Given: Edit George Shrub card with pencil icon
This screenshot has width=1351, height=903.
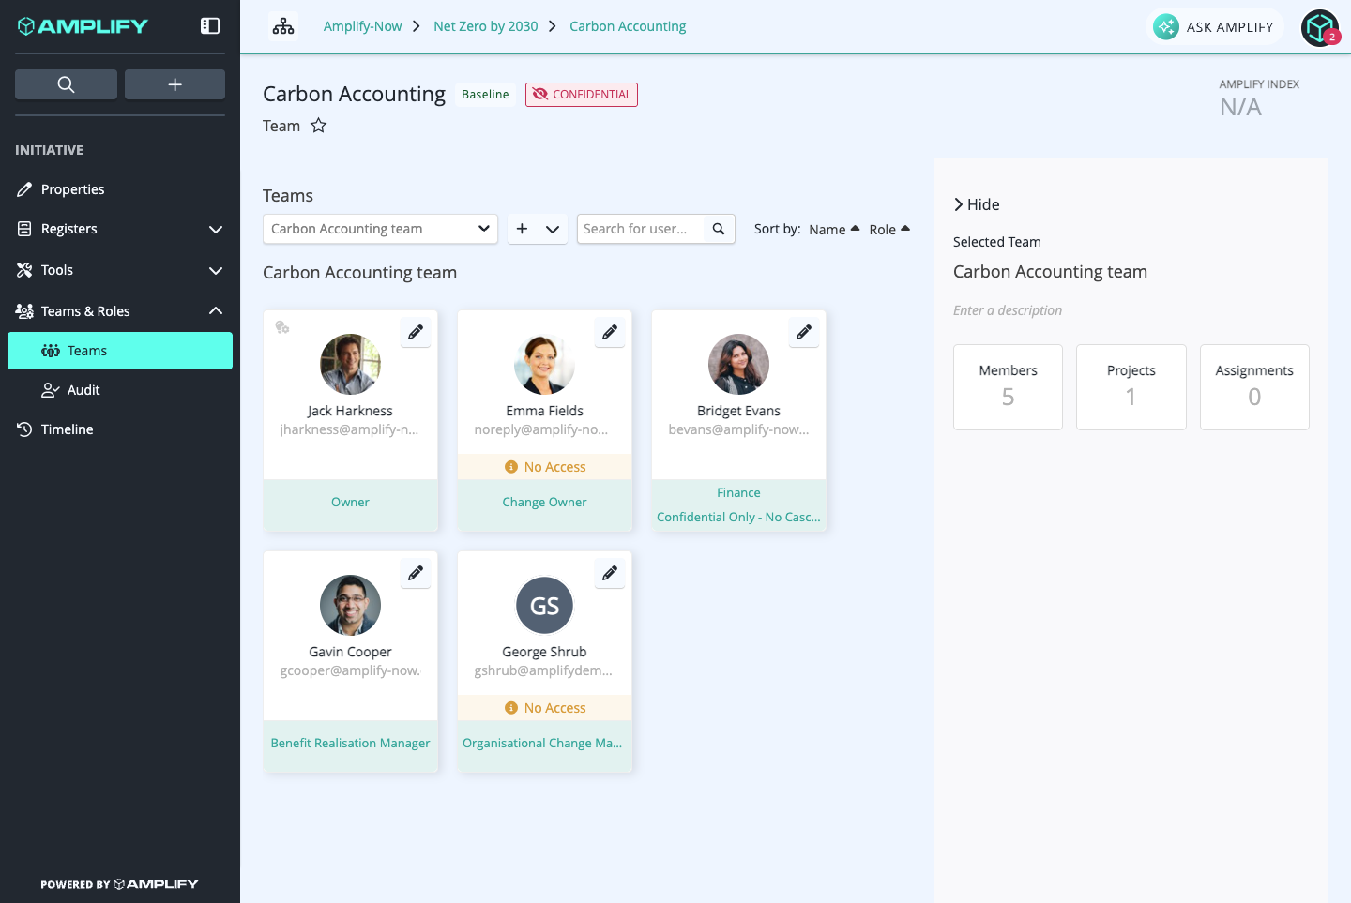Looking at the screenshot, I should click(610, 573).
